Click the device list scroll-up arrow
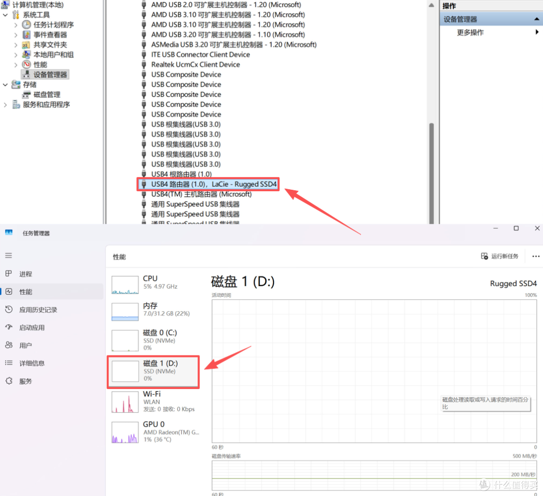Viewport: 543px width, 496px height. [x=431, y=5]
